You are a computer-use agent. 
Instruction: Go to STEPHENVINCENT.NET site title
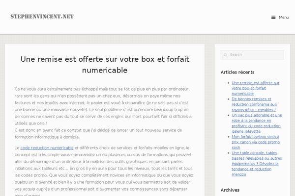tap(42, 17)
